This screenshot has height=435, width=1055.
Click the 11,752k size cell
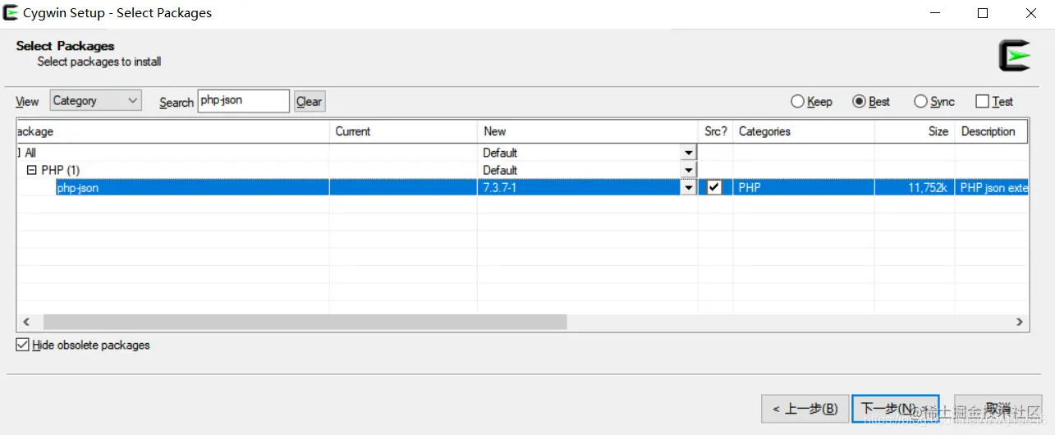tap(915, 188)
